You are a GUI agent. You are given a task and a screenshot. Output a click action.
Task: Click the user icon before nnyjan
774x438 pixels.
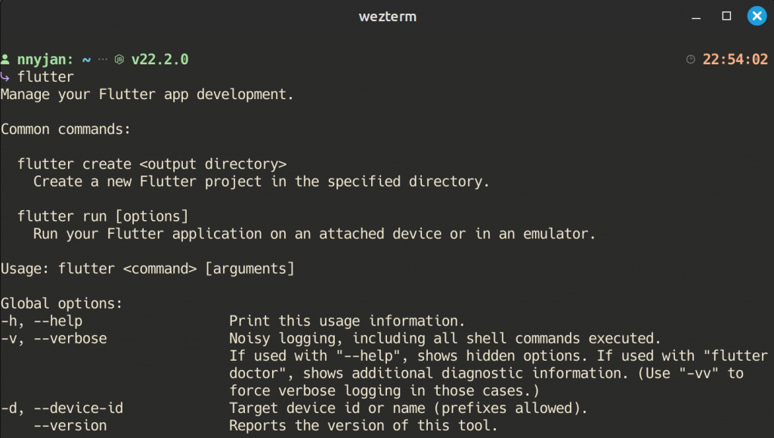point(5,59)
